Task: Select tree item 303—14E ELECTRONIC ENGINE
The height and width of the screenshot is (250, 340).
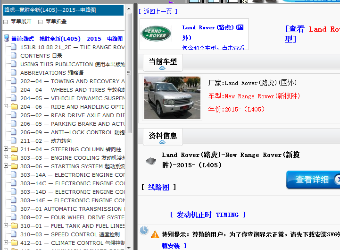Action: coord(73,200)
